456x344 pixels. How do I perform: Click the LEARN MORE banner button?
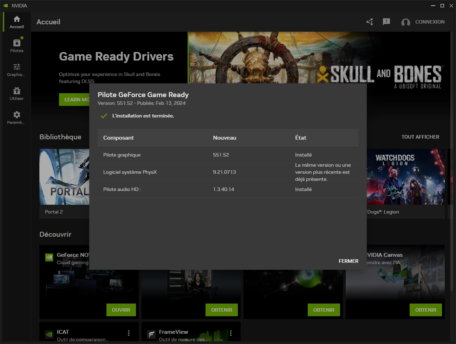pyautogui.click(x=74, y=100)
